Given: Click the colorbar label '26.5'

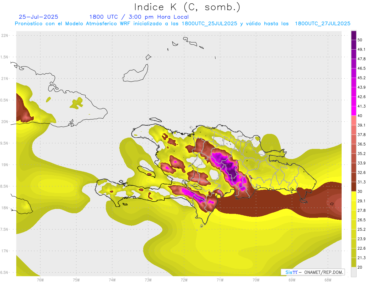Looking at the screenshot, I should (x=362, y=220).
